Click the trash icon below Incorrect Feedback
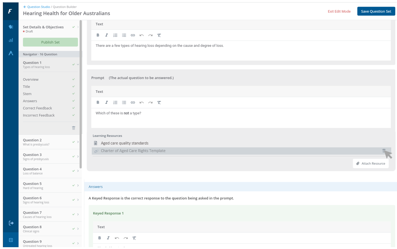 pos(73,128)
